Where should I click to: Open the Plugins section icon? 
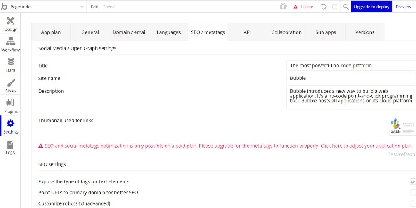pos(11,103)
